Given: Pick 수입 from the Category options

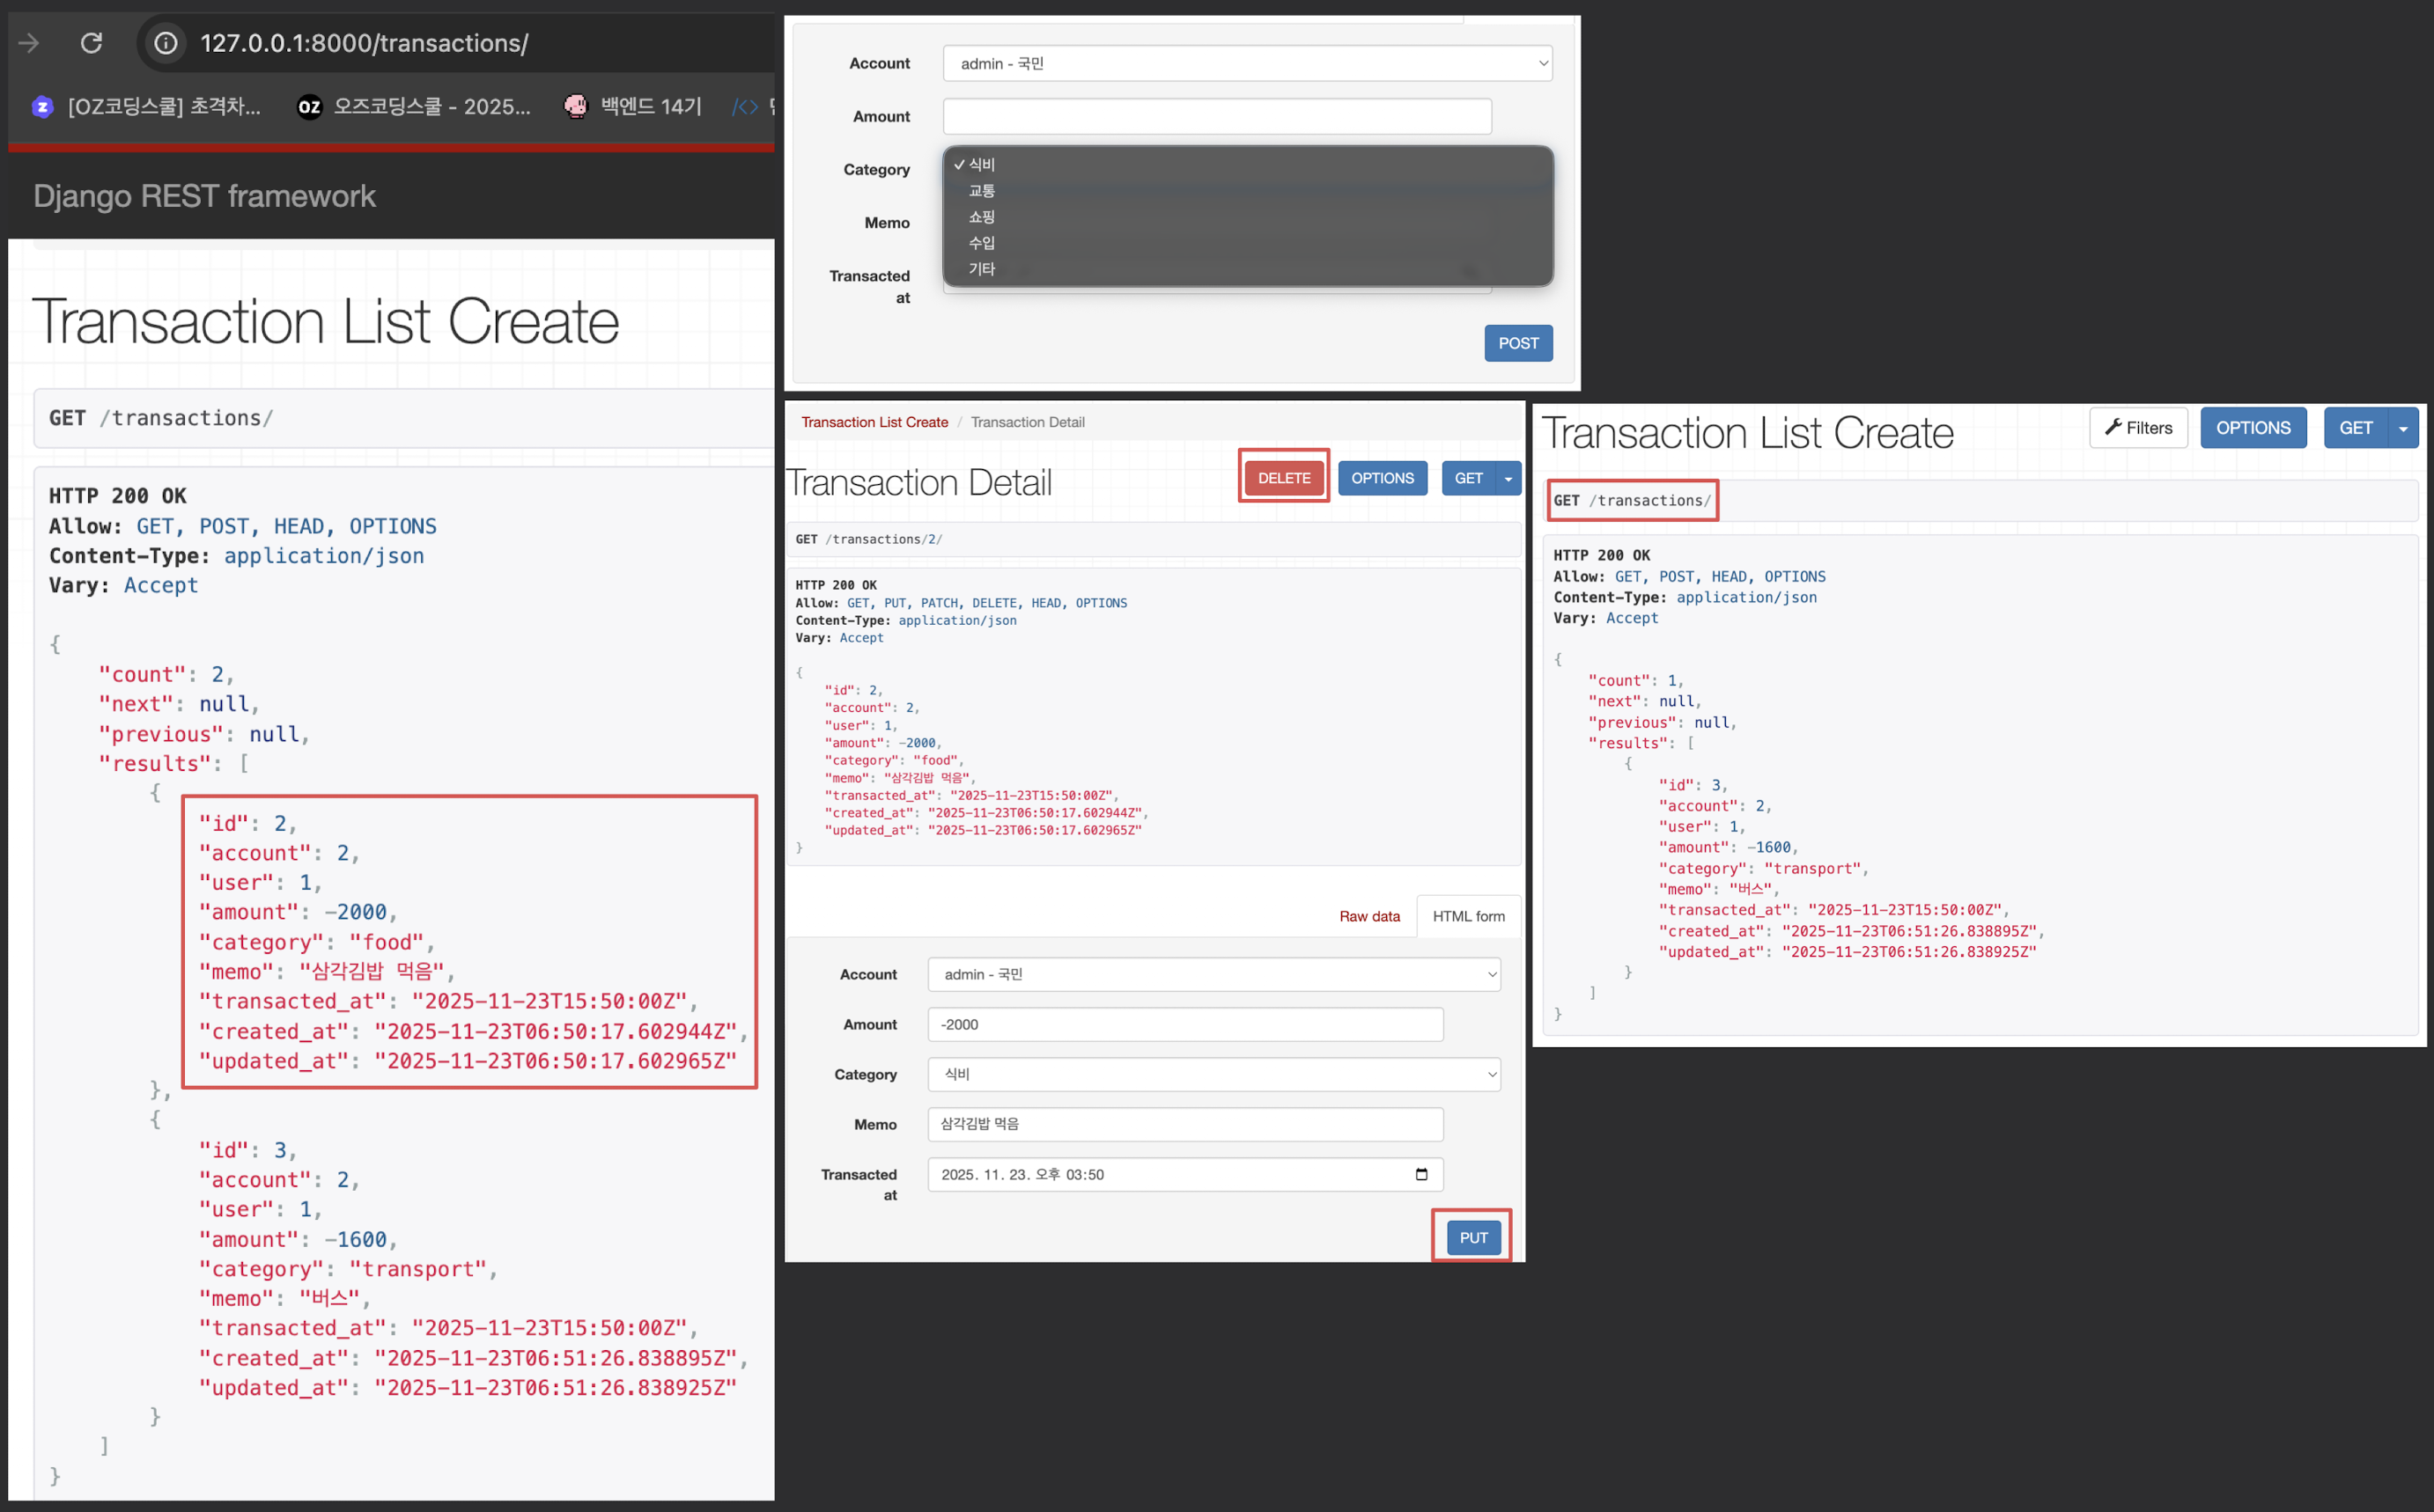Looking at the screenshot, I should pyautogui.click(x=981, y=243).
